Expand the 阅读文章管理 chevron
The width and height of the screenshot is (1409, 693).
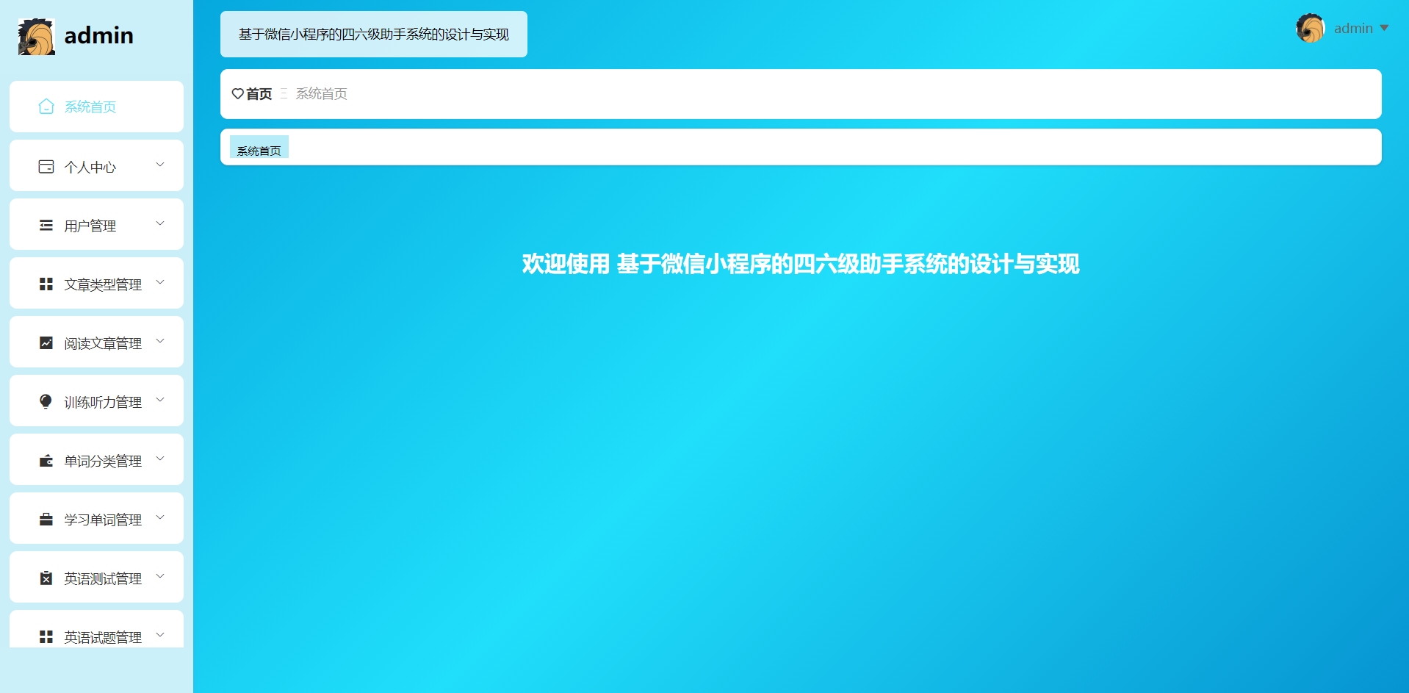[160, 341]
